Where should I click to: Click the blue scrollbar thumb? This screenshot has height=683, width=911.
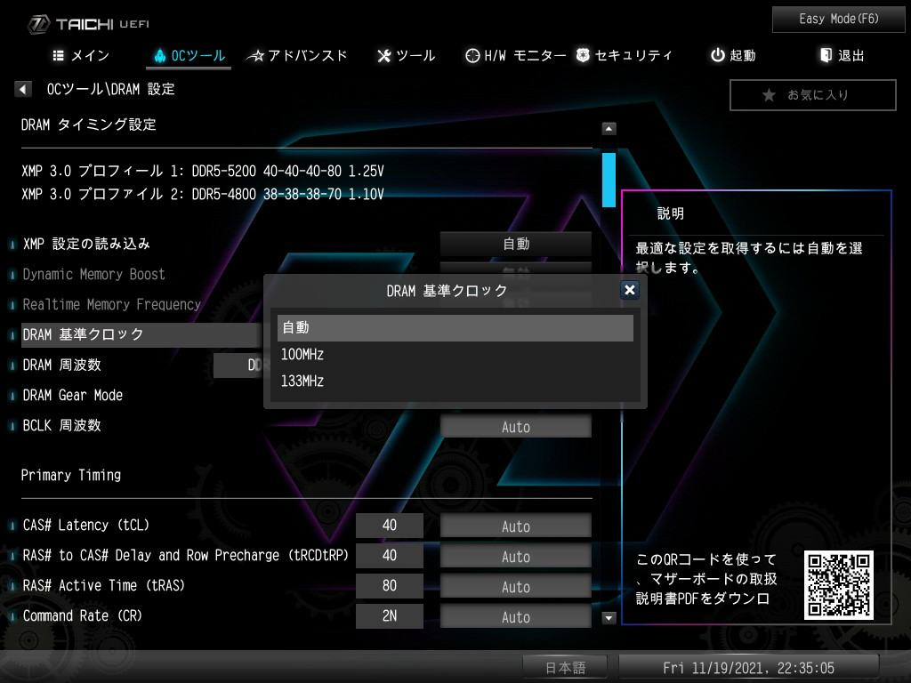(609, 180)
